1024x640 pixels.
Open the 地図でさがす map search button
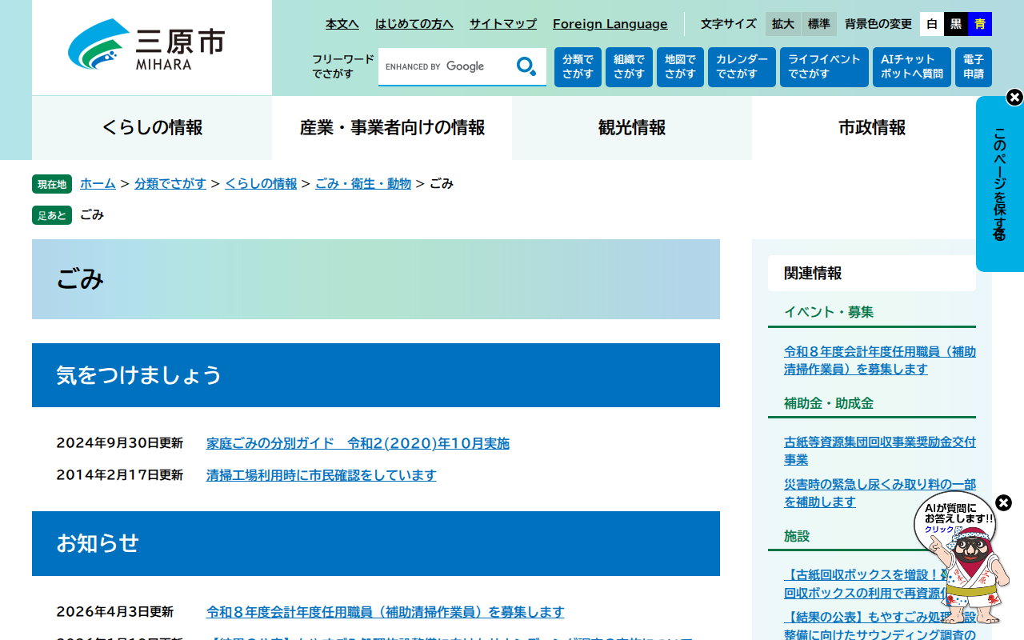[680, 67]
